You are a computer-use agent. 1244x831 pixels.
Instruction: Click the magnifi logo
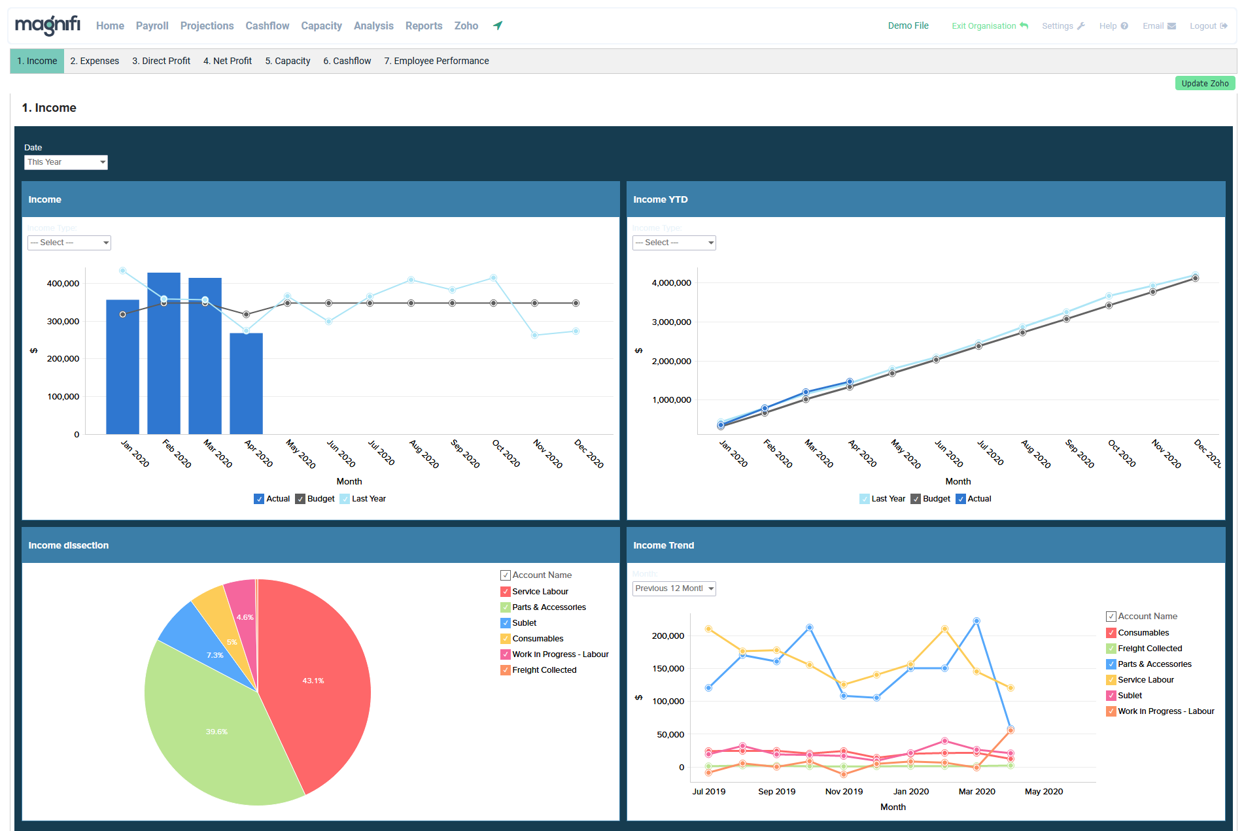tap(47, 25)
